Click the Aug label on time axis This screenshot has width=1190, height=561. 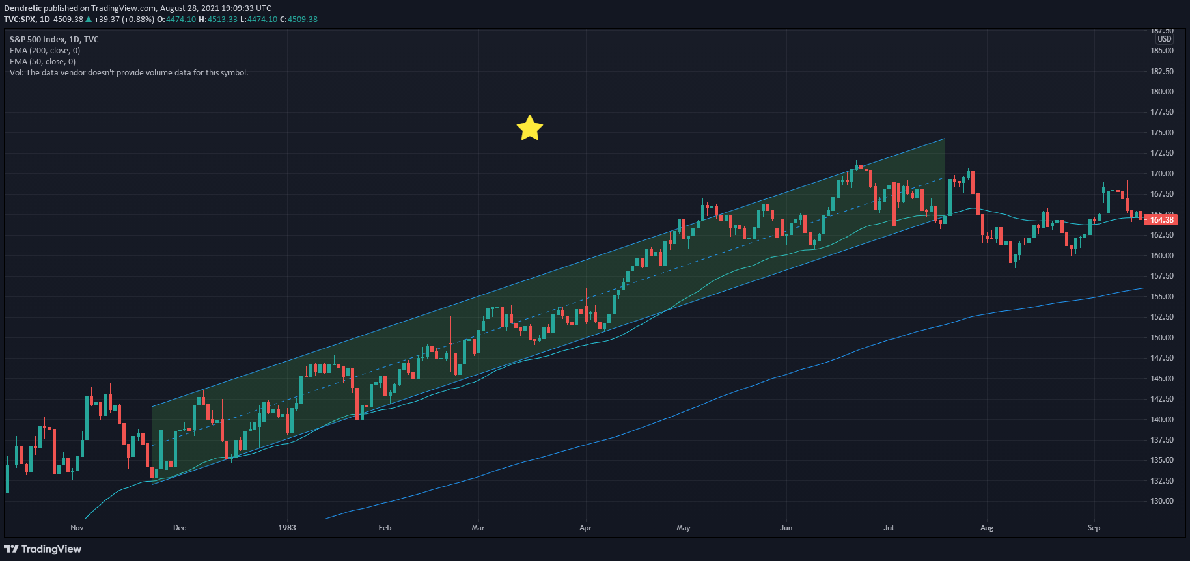click(x=987, y=528)
